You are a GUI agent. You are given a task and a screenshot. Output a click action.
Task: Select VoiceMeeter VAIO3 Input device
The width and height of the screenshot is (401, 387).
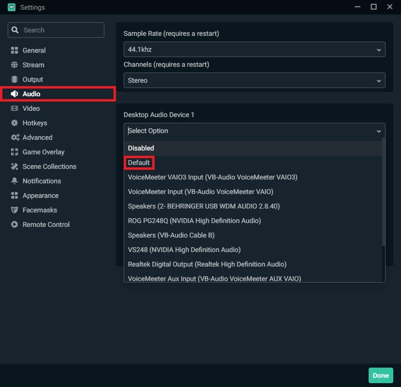click(253, 177)
